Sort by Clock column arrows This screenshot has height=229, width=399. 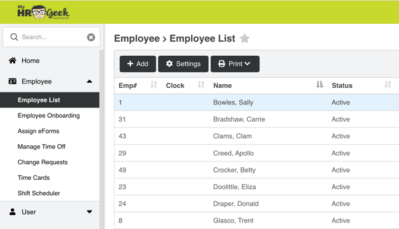click(x=201, y=84)
